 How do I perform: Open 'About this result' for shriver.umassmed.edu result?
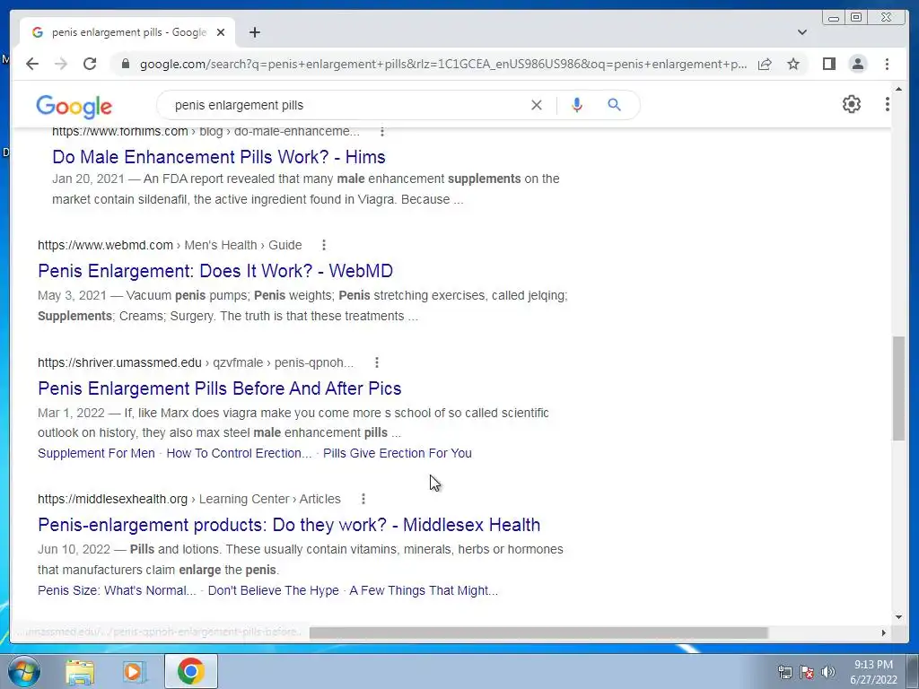pos(377,362)
